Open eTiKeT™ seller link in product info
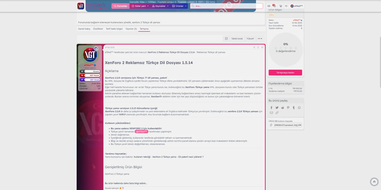This screenshot has width=381, height=190. click(x=297, y=20)
